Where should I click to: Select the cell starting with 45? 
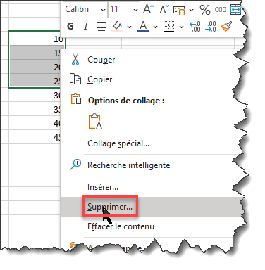click(x=35, y=137)
